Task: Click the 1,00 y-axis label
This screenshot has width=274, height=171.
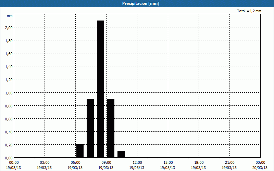Action: click(9, 93)
